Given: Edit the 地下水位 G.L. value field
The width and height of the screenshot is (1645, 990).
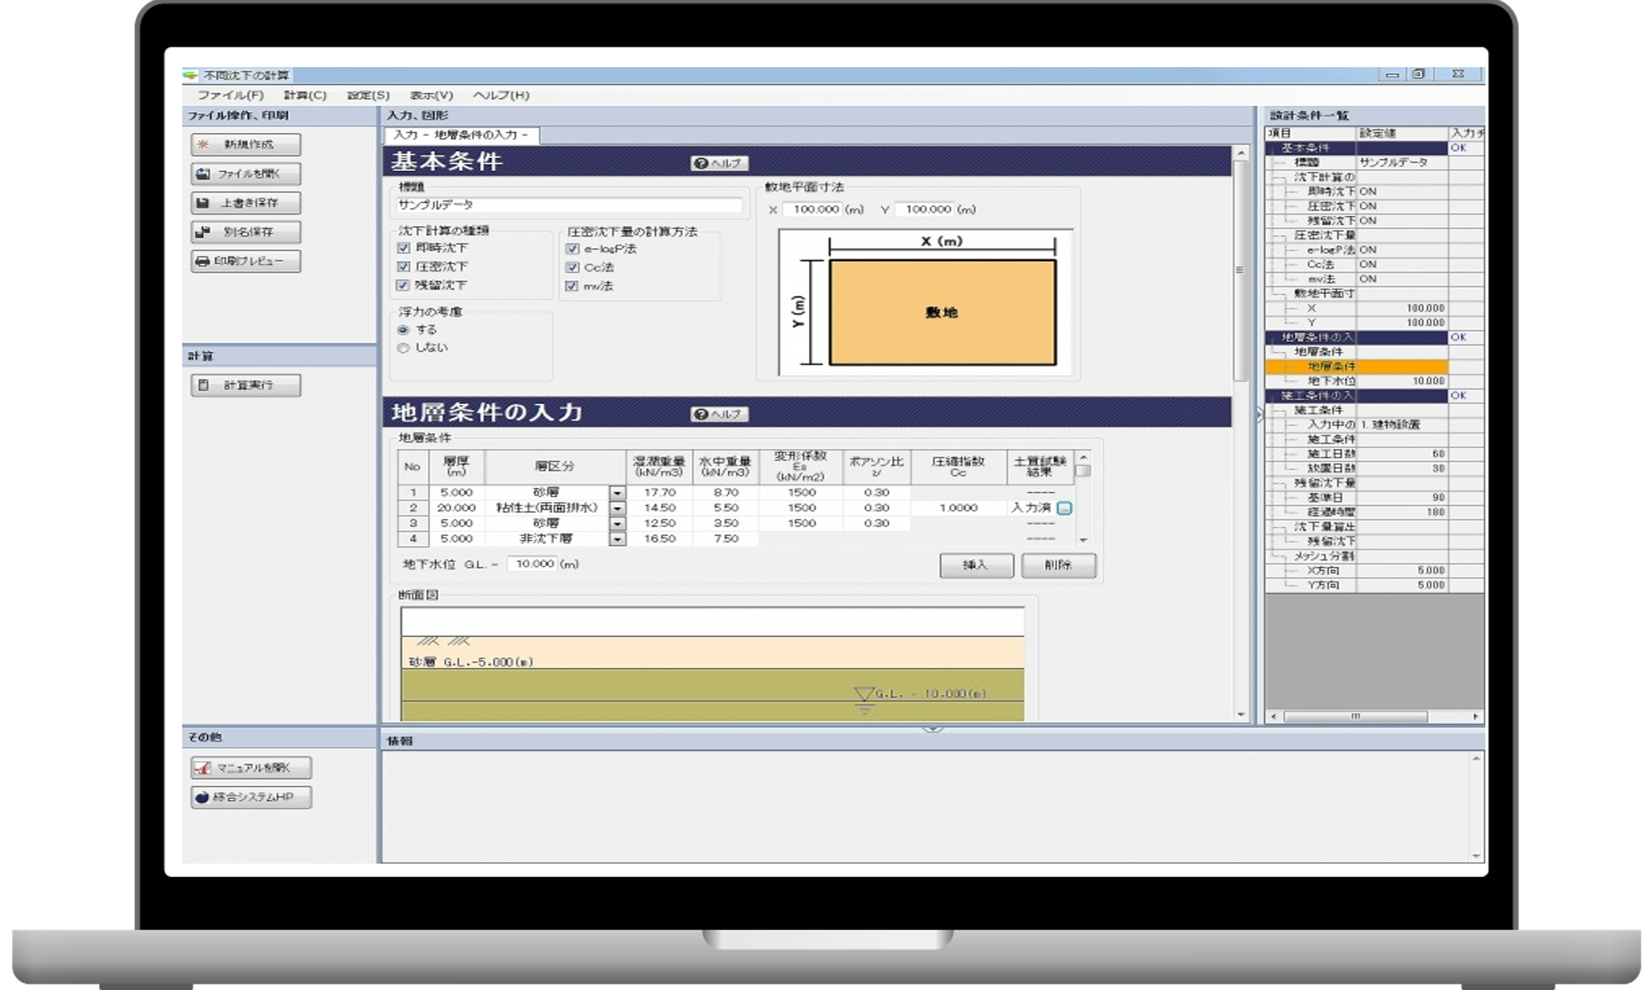Looking at the screenshot, I should [x=532, y=563].
